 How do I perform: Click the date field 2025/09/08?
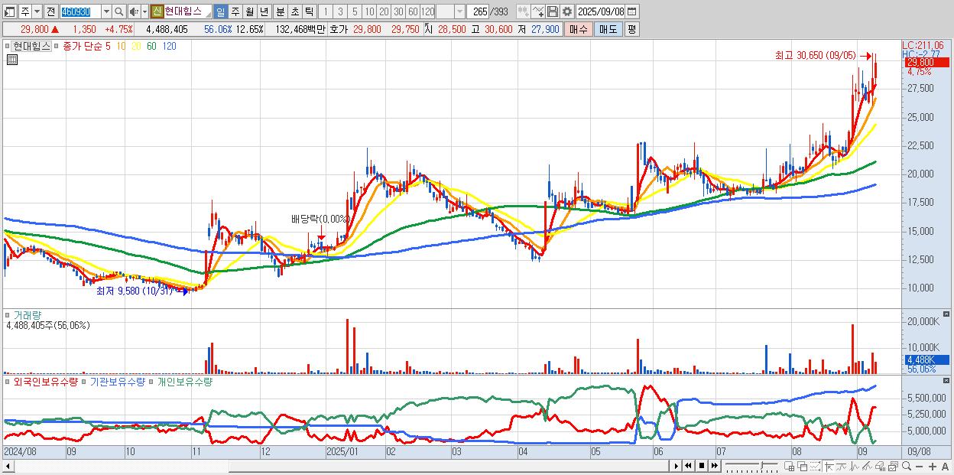[x=600, y=11]
